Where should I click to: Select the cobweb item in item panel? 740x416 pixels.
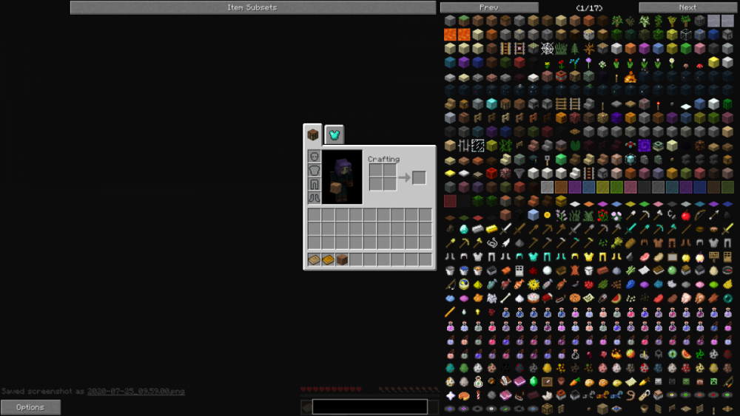548,49
